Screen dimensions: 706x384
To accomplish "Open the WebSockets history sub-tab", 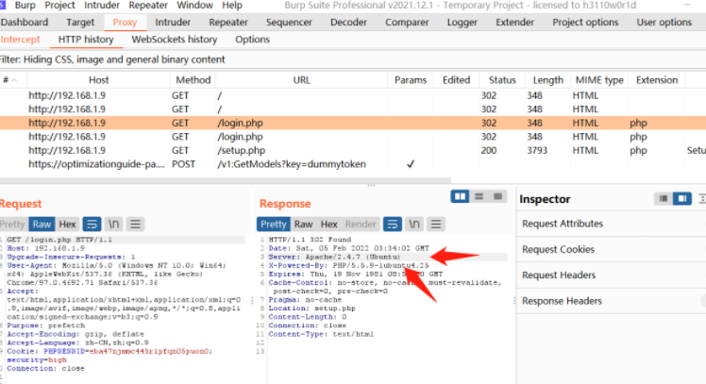I will (175, 40).
